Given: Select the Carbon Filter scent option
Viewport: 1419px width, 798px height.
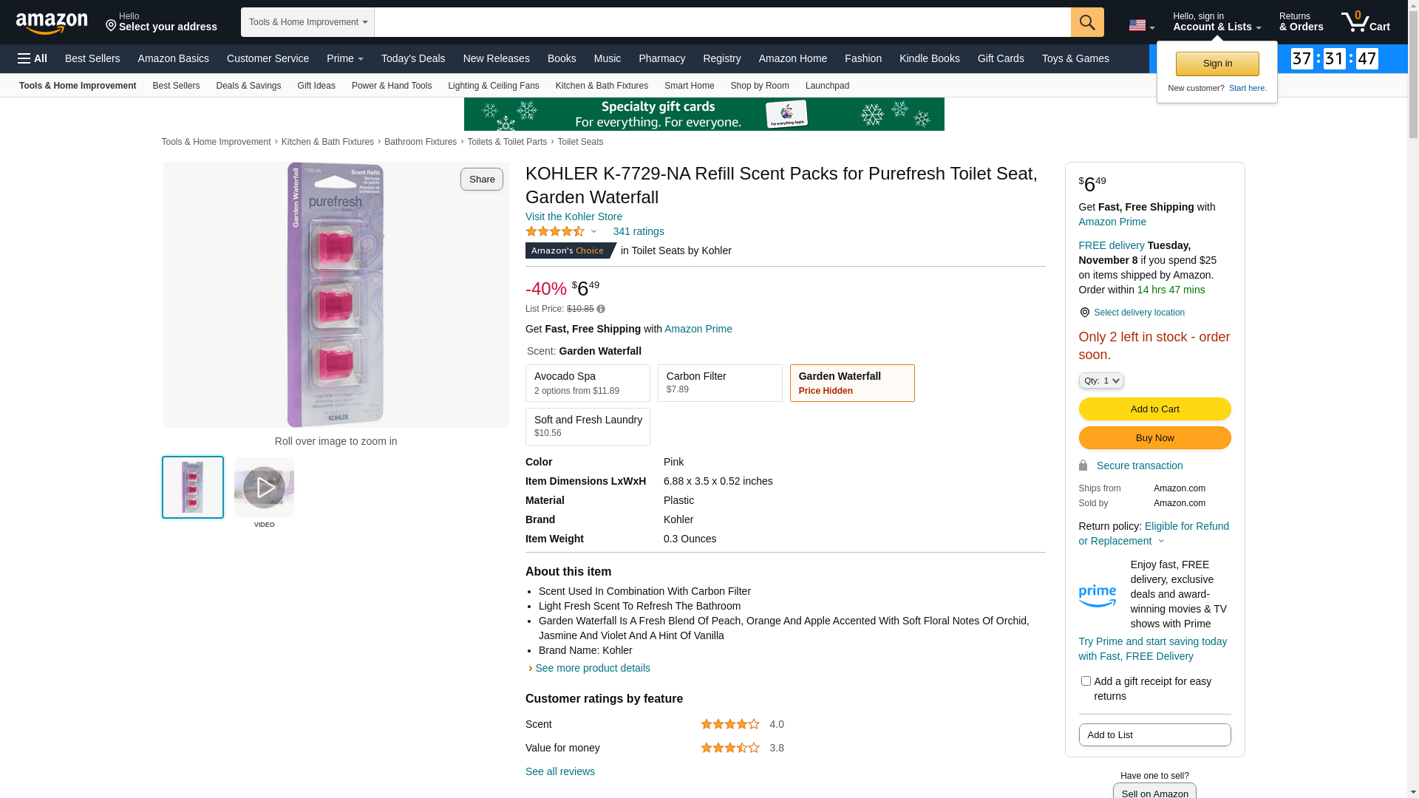Looking at the screenshot, I should click(719, 383).
